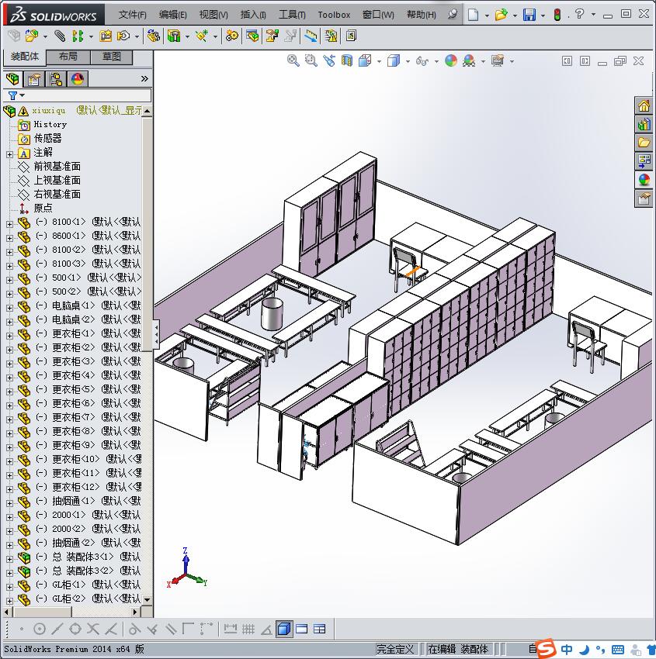Open the DisplayManager tab icon

coord(78,78)
